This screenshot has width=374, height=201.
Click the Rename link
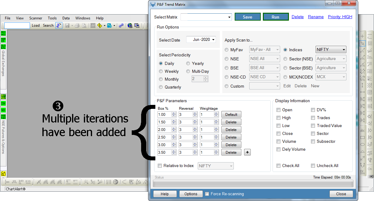point(316,17)
